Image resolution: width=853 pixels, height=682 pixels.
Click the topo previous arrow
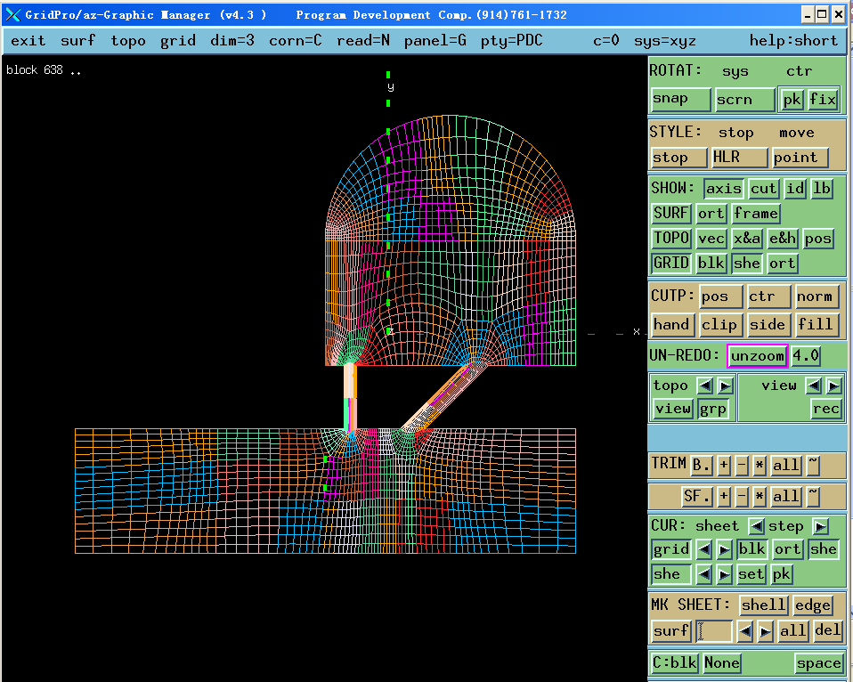[x=704, y=386]
